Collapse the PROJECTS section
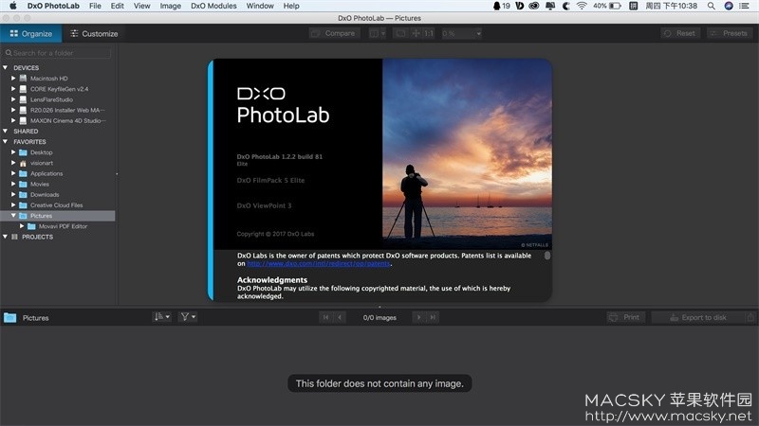This screenshot has width=759, height=426. 6,237
